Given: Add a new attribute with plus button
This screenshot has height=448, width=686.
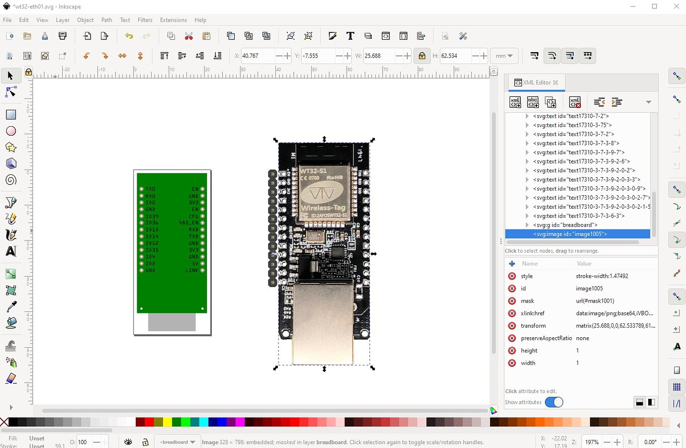Looking at the screenshot, I should (512, 264).
